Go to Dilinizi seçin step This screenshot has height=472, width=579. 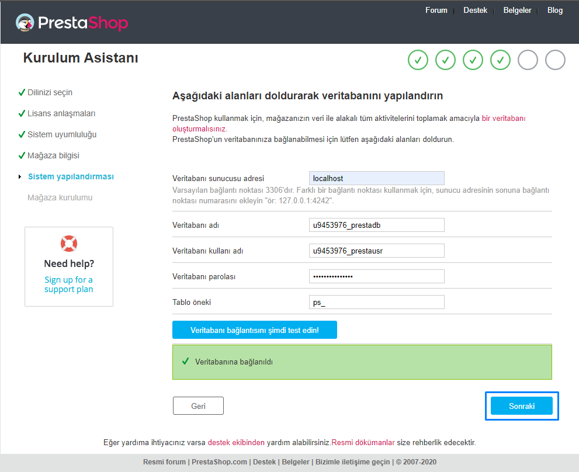50,92
